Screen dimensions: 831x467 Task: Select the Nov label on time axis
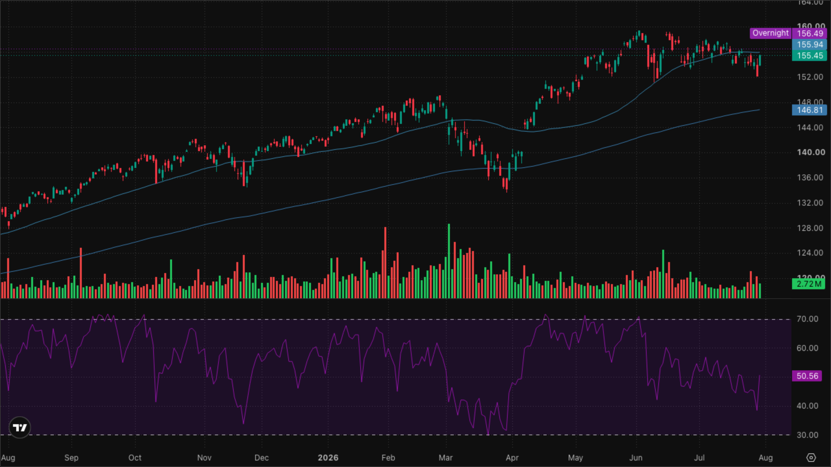pos(204,458)
